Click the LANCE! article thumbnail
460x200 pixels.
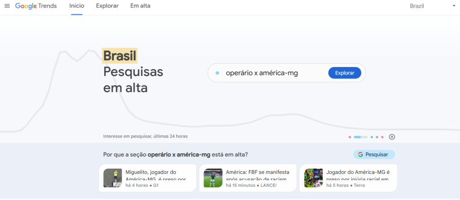213,178
